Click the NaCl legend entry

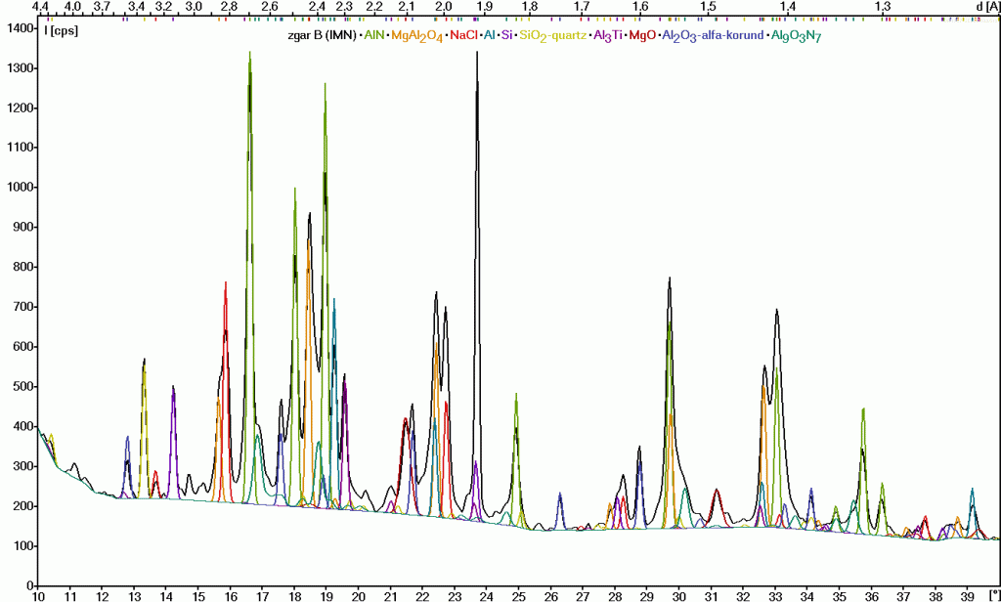463,35
